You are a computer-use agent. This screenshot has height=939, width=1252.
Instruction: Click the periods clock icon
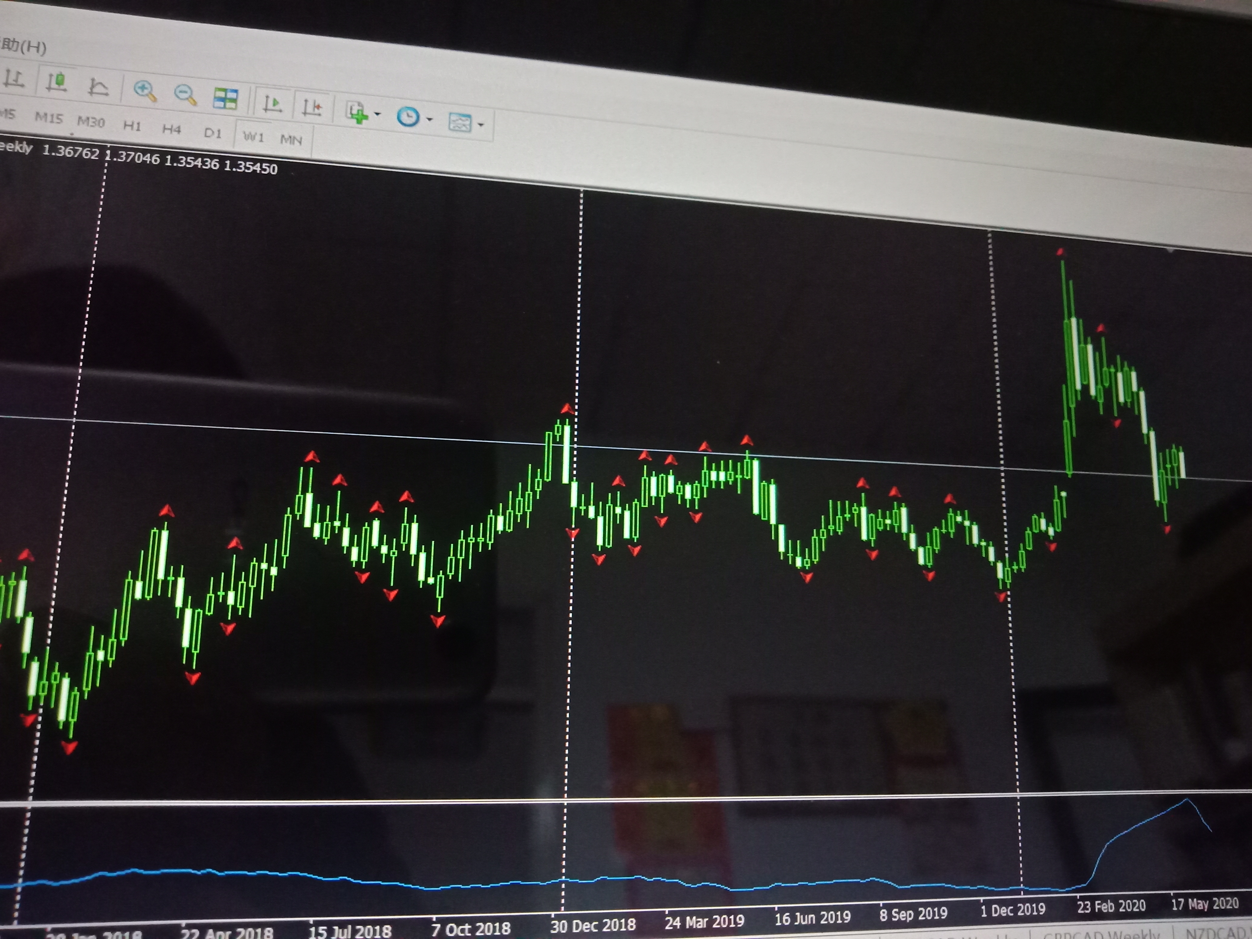(408, 117)
